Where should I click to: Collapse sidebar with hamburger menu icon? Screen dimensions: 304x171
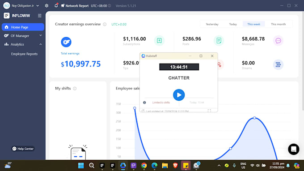(x=39, y=16)
